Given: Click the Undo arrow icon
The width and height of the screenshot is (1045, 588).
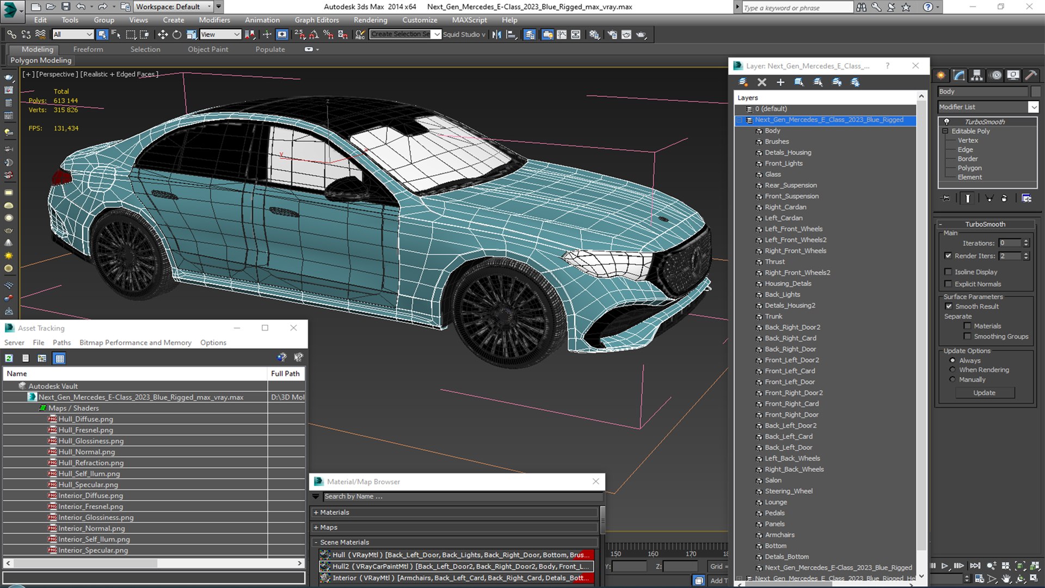Looking at the screenshot, I should (x=81, y=7).
